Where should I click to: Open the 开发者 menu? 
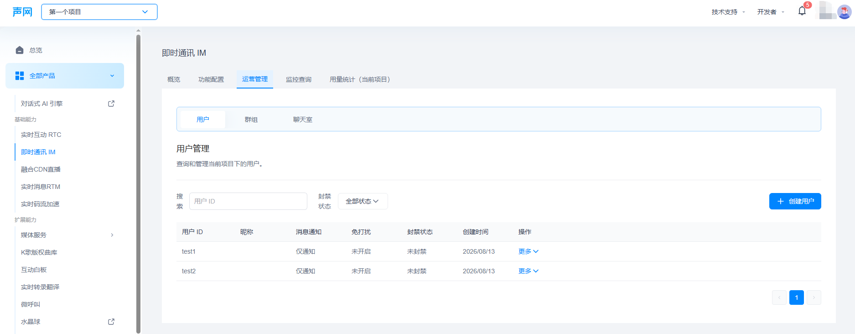coord(771,12)
